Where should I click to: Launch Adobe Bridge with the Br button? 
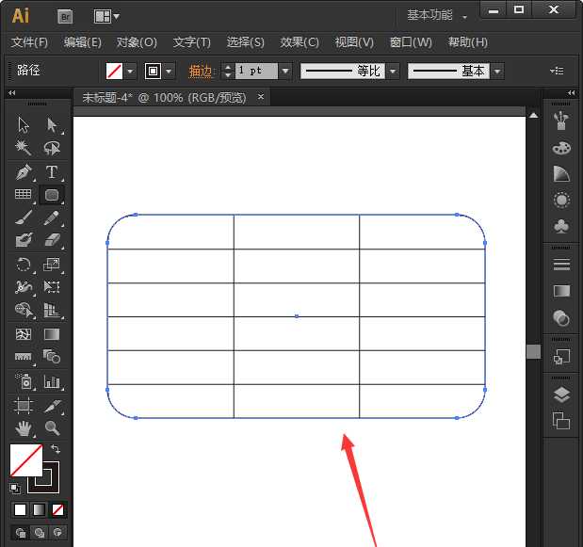[65, 16]
